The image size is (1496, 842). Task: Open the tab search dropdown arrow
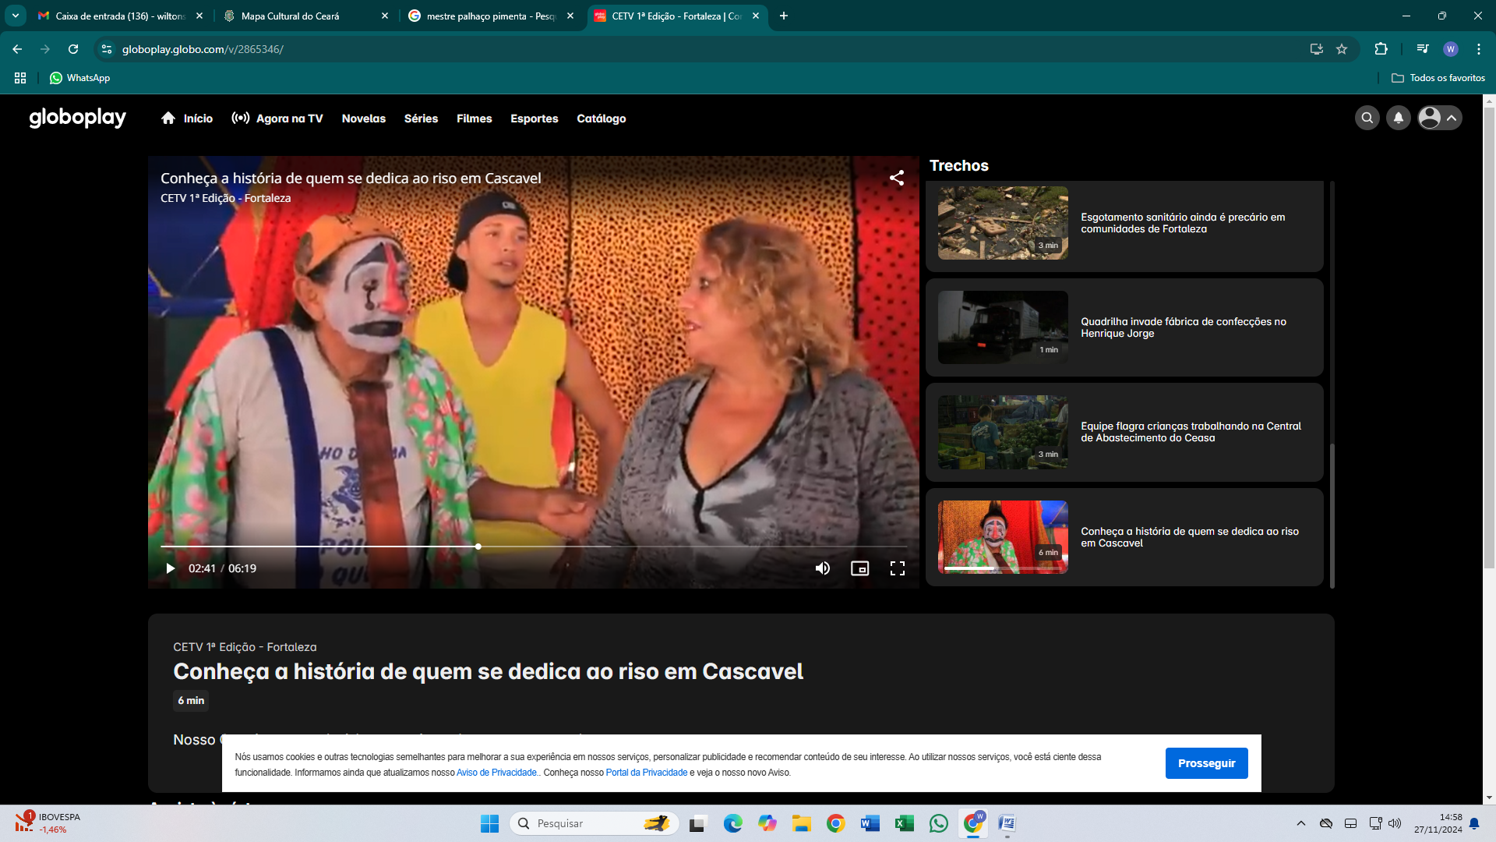pyautogui.click(x=15, y=16)
